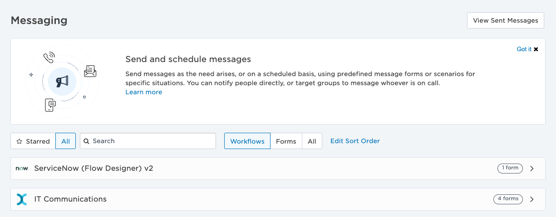Click the mobile chat icon in illustration
The image size is (556, 217).
[x=51, y=105]
